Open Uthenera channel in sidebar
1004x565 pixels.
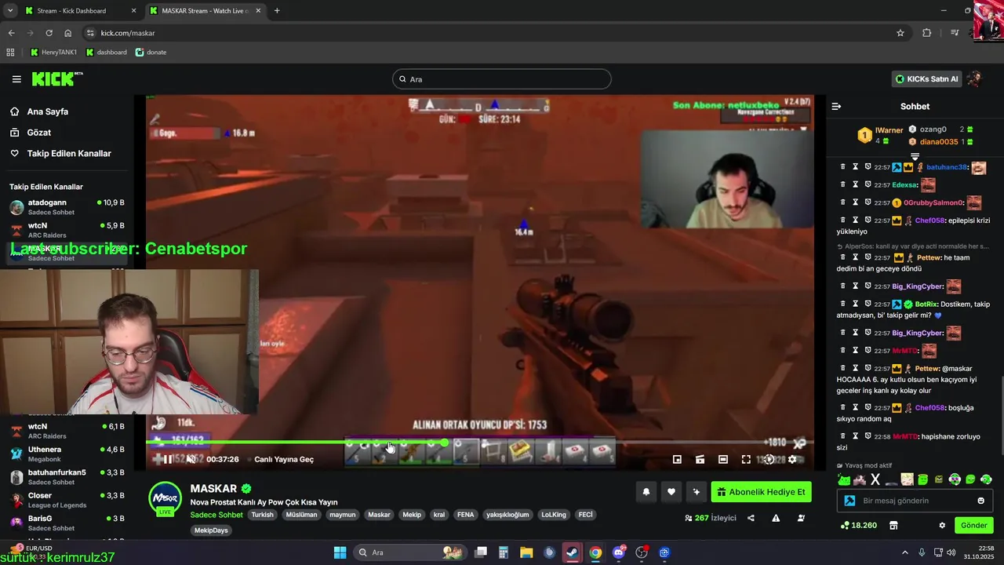pos(67,454)
